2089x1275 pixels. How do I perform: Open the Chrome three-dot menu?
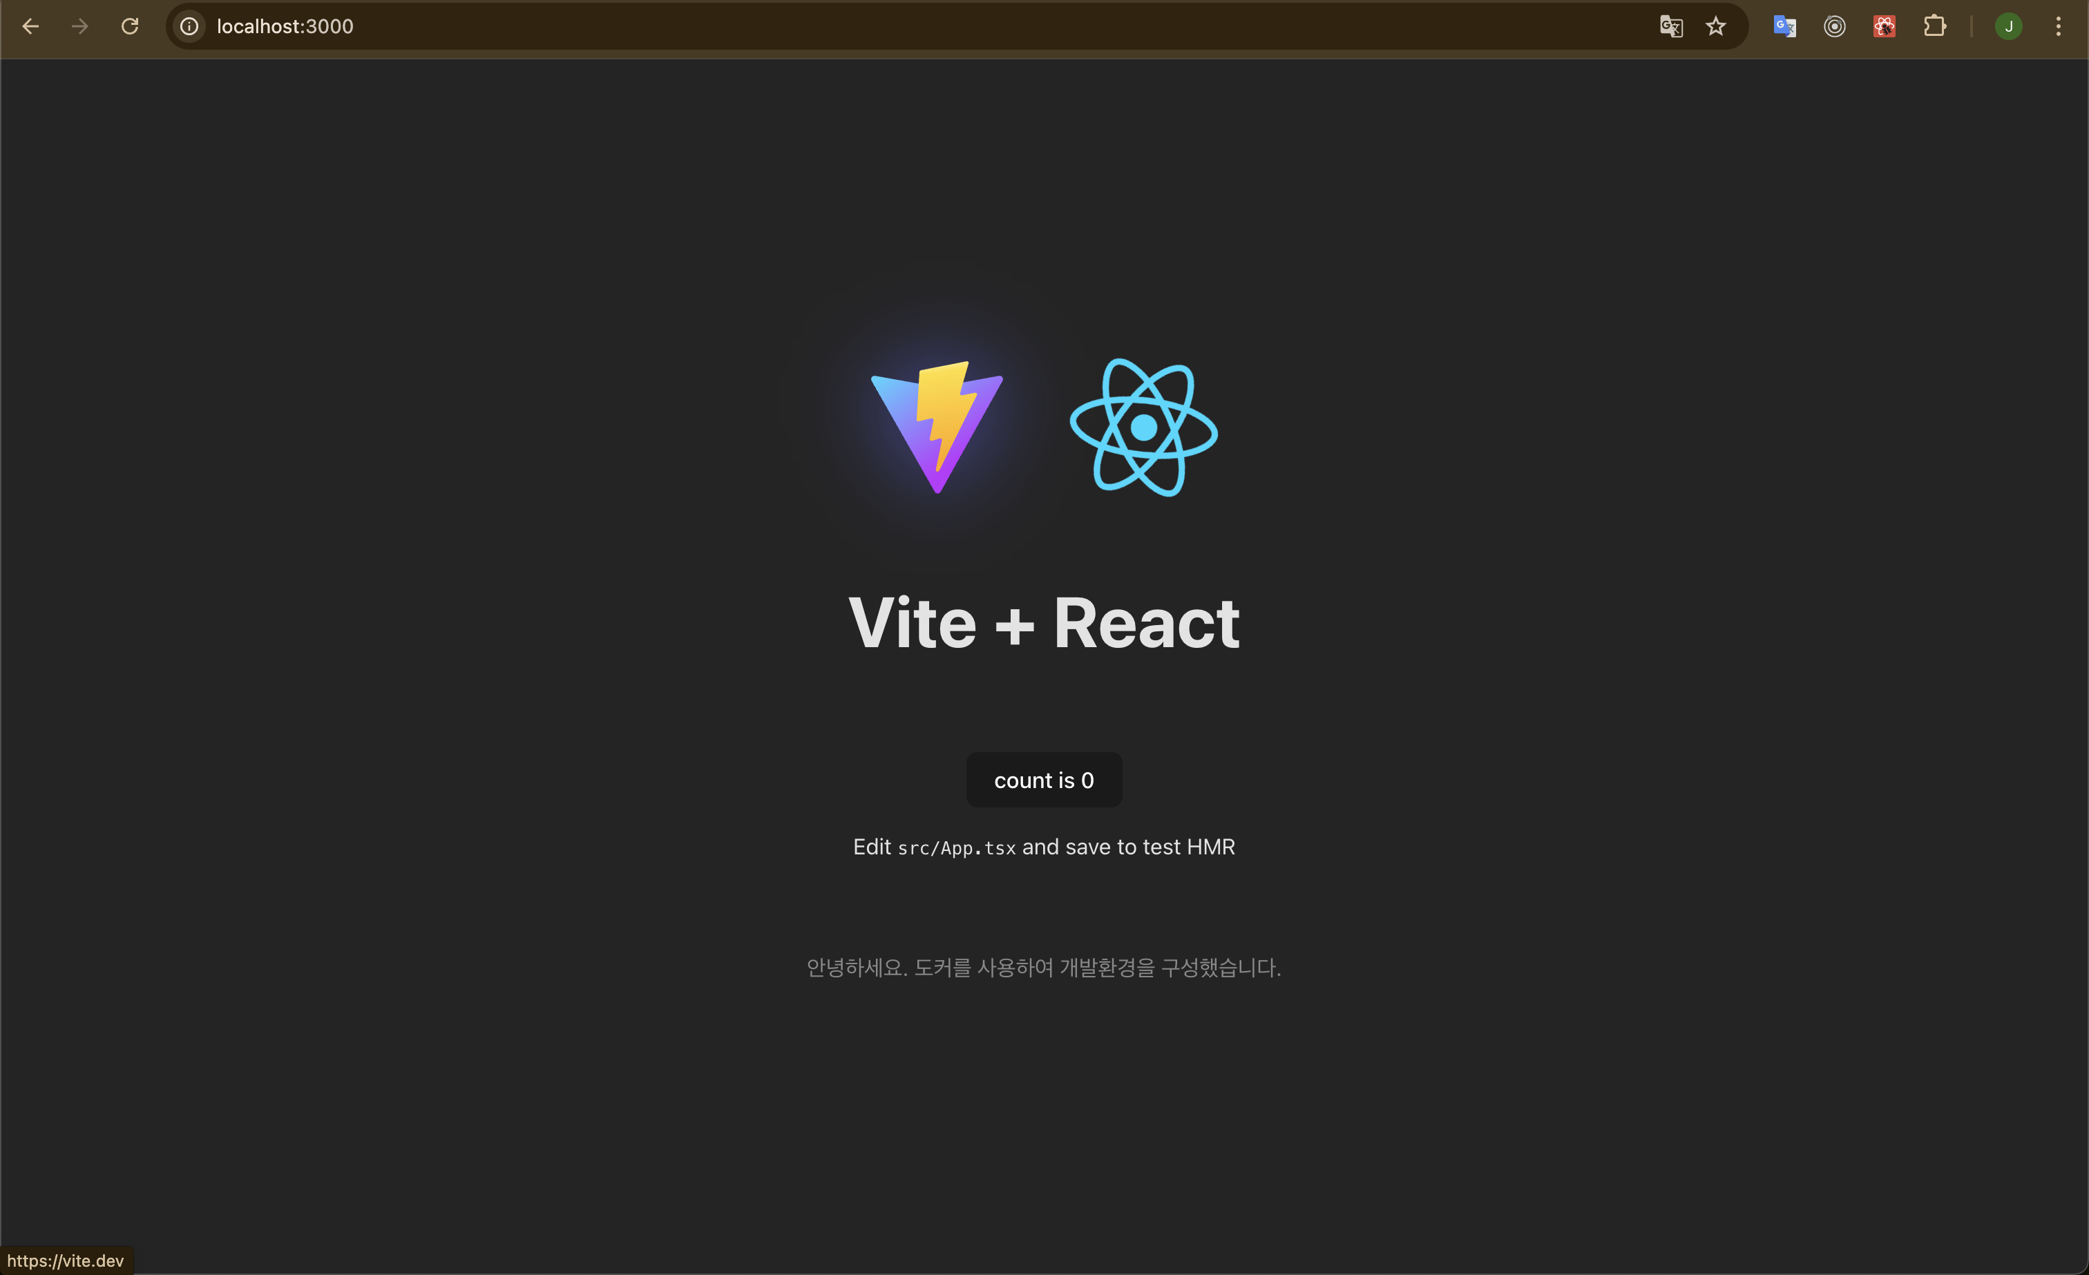point(2059,26)
